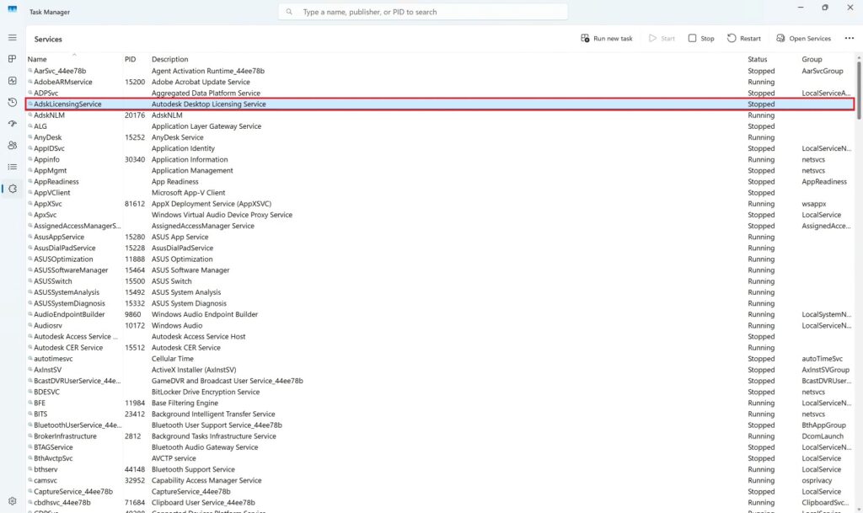Click Open Services in toolbar
The height and width of the screenshot is (513, 863).
point(803,39)
